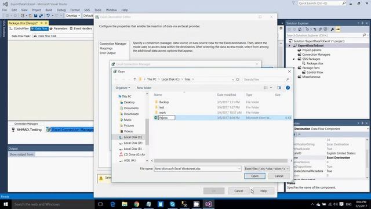Click the Date modified column header
The image size is (371, 209).
tap(227, 95)
